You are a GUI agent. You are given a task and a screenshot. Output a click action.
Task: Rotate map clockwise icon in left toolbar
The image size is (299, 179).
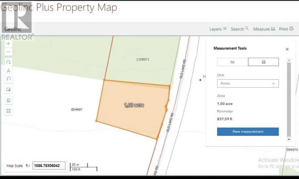(x=8, y=62)
